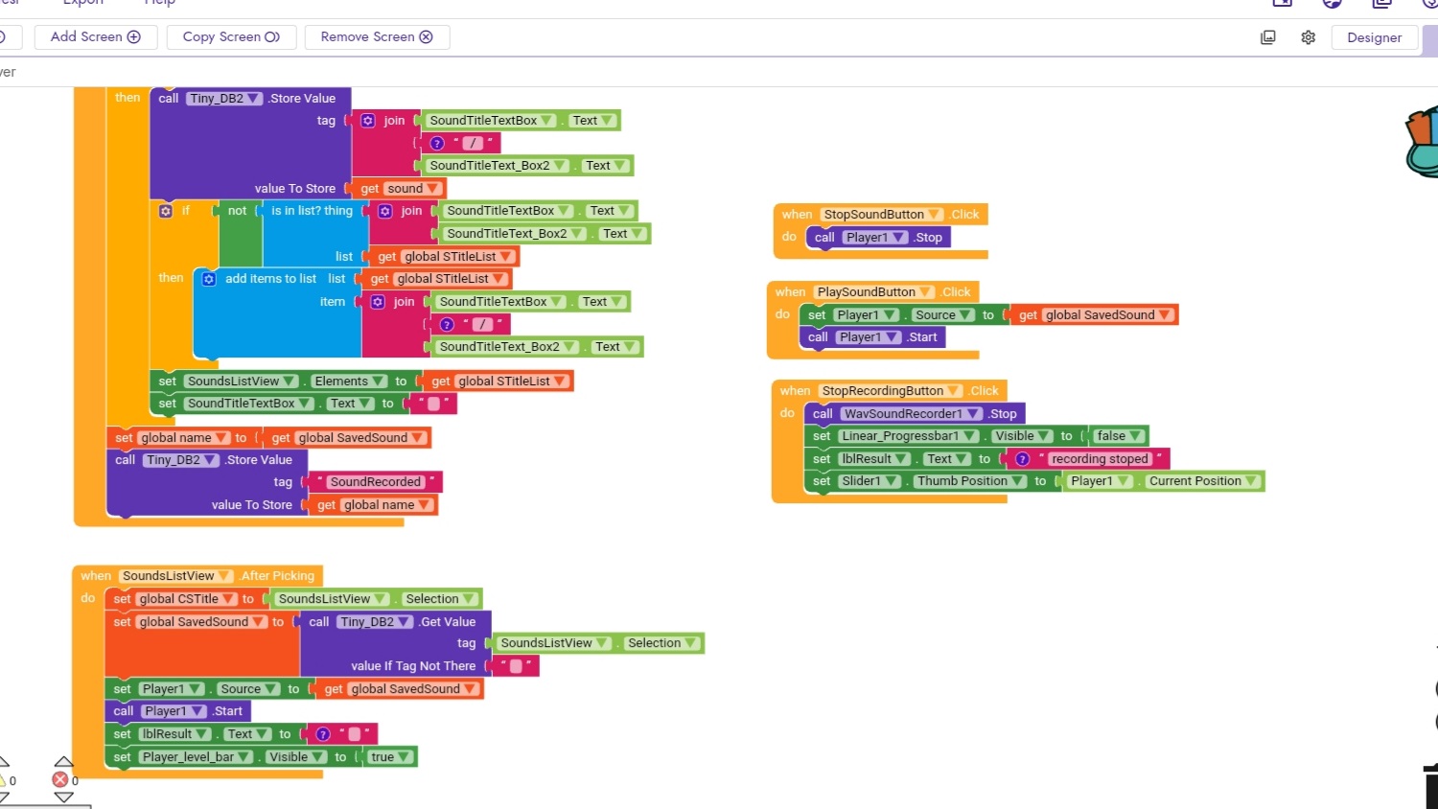Expand the Current Position dropdown
The width and height of the screenshot is (1438, 809).
[x=1251, y=481]
